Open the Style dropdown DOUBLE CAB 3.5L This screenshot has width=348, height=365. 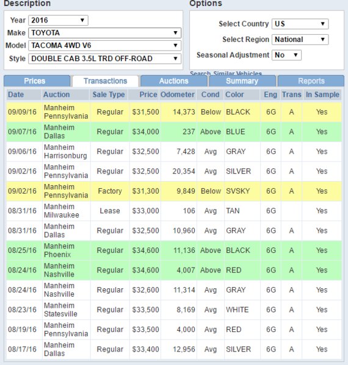104,58
